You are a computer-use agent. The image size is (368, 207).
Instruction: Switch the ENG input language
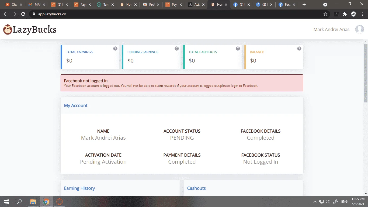344,202
